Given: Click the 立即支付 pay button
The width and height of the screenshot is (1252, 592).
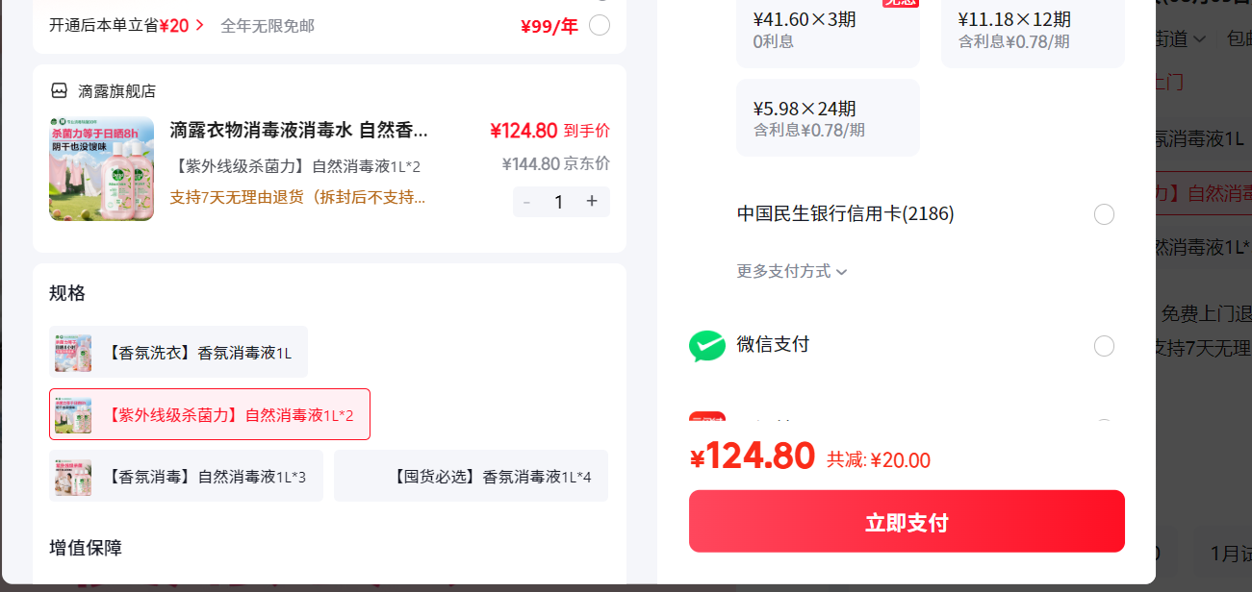Looking at the screenshot, I should coord(907,522).
